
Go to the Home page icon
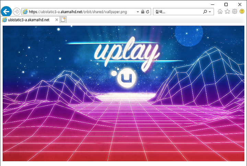click(x=220, y=12)
